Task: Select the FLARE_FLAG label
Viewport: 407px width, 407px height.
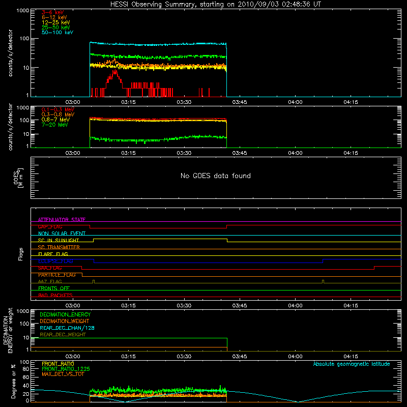Action: (53, 254)
